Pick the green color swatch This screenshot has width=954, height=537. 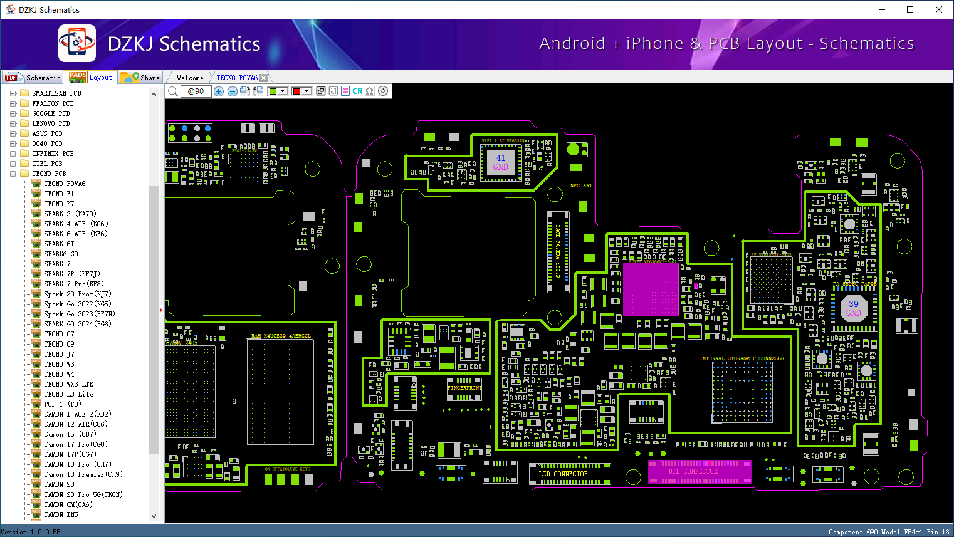point(273,91)
